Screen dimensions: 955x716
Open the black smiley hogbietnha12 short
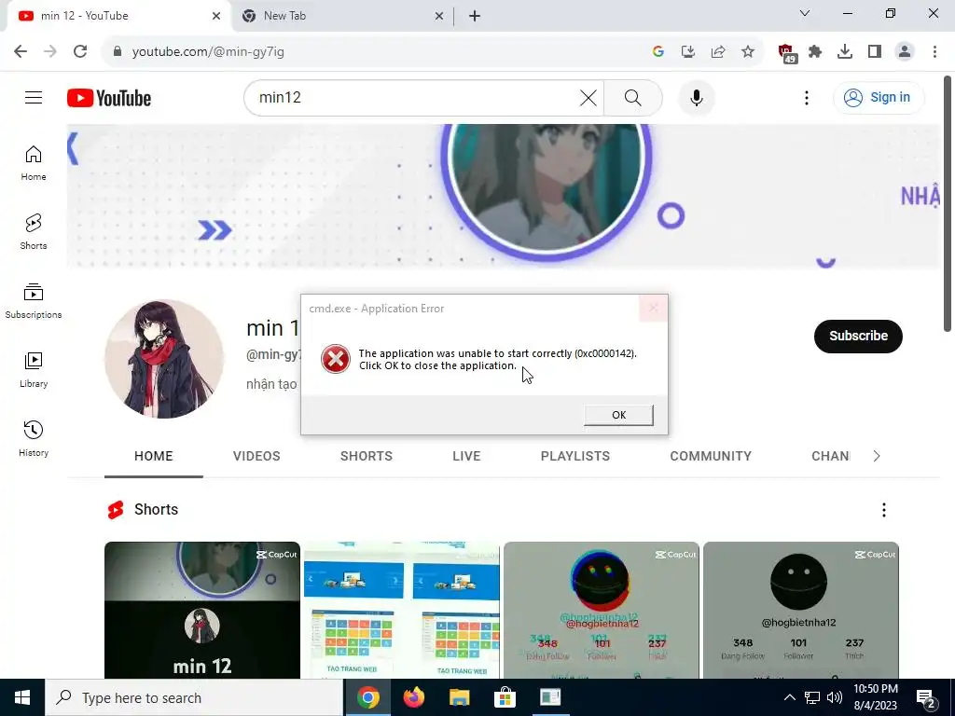pos(800,610)
